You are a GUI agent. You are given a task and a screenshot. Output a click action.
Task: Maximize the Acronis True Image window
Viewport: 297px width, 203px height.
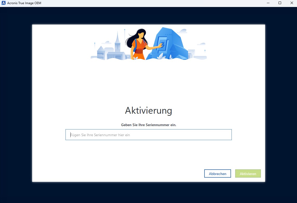(280, 3)
